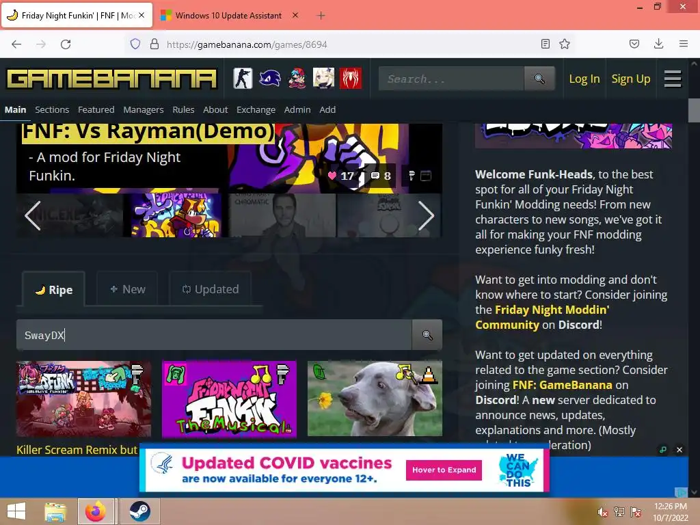
Task: Select the Ripe tab
Action: click(x=53, y=289)
